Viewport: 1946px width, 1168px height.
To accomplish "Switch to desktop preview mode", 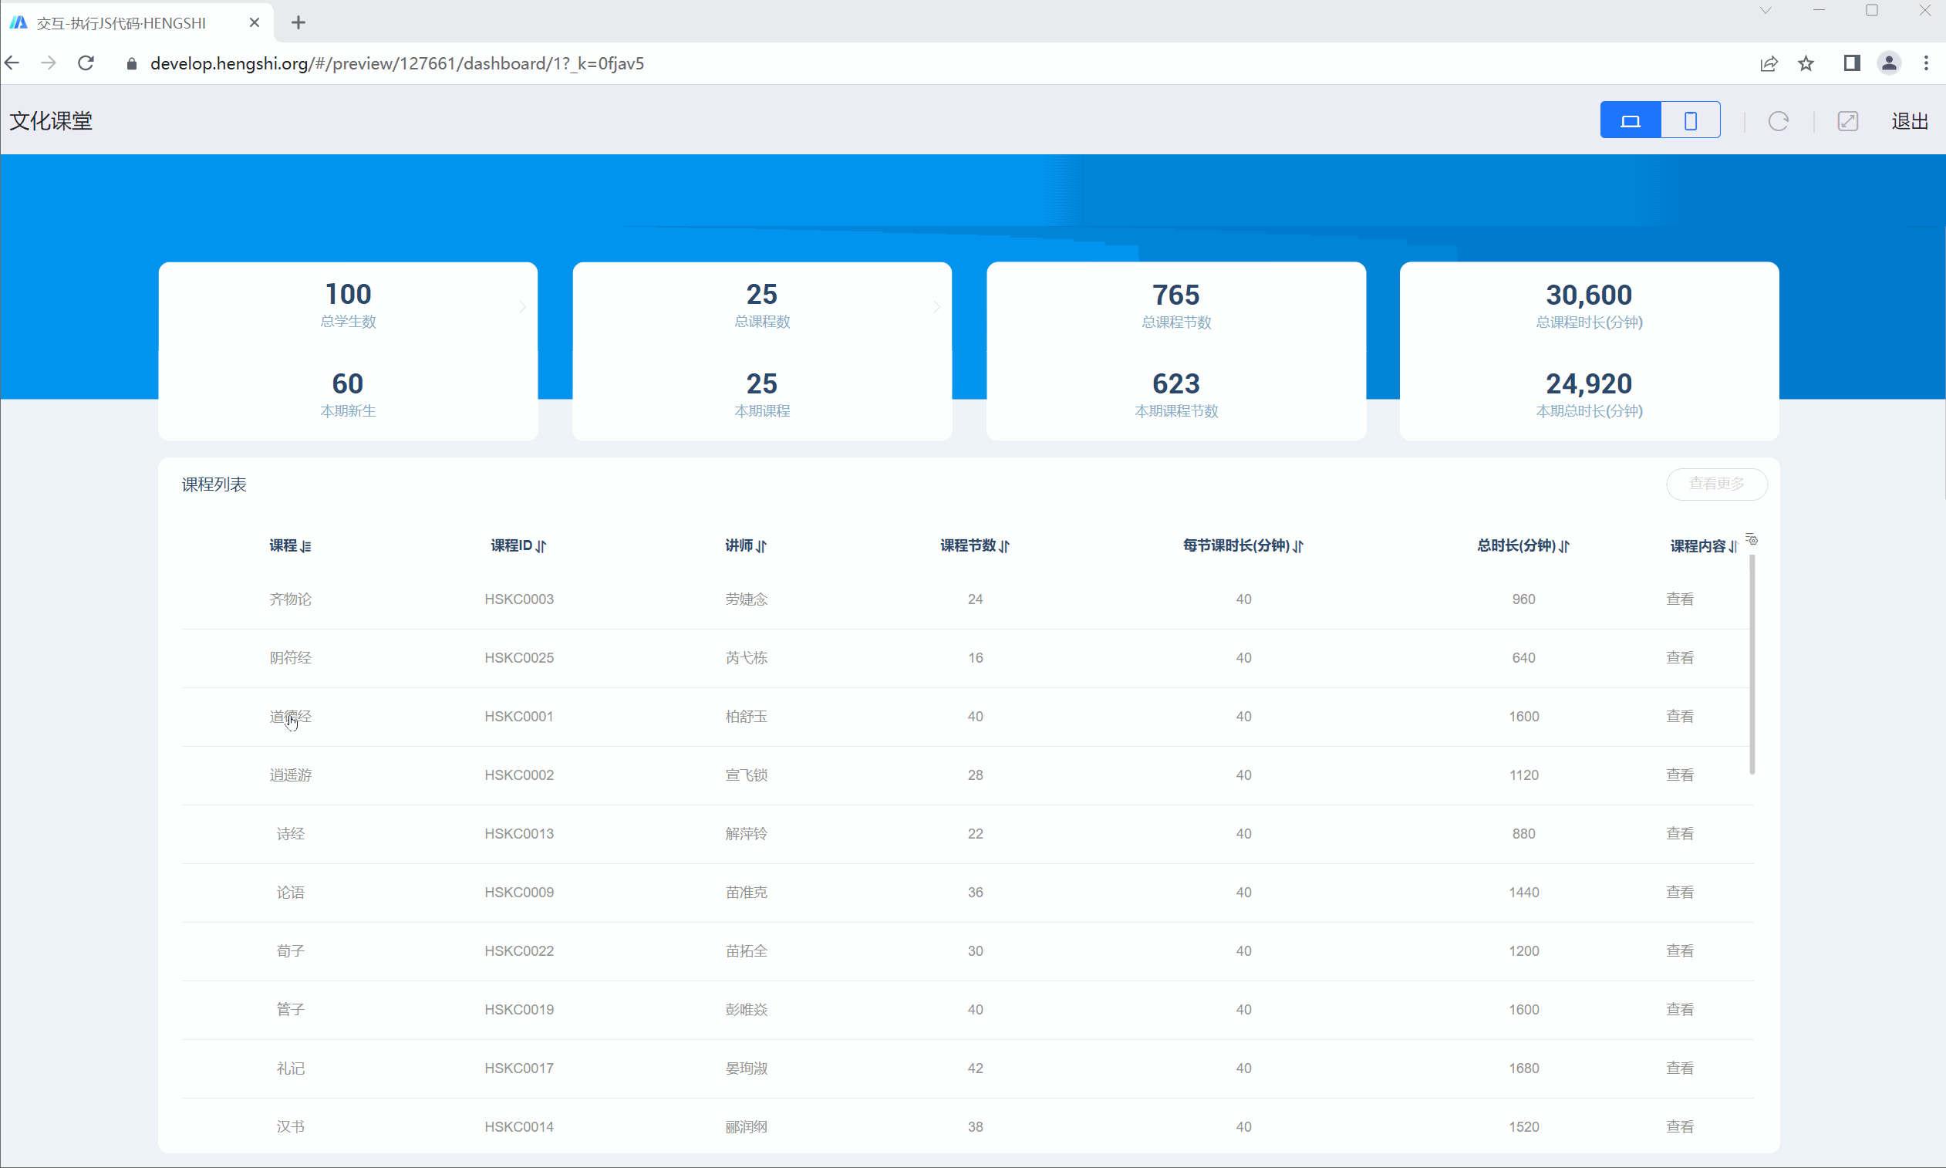I will [x=1631, y=120].
